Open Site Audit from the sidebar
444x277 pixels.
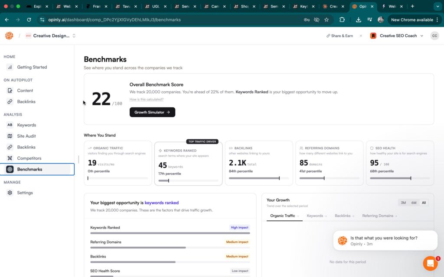[26, 136]
